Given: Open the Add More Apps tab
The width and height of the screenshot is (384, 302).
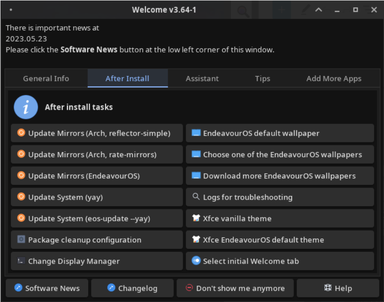Looking at the screenshot, I should point(334,78).
